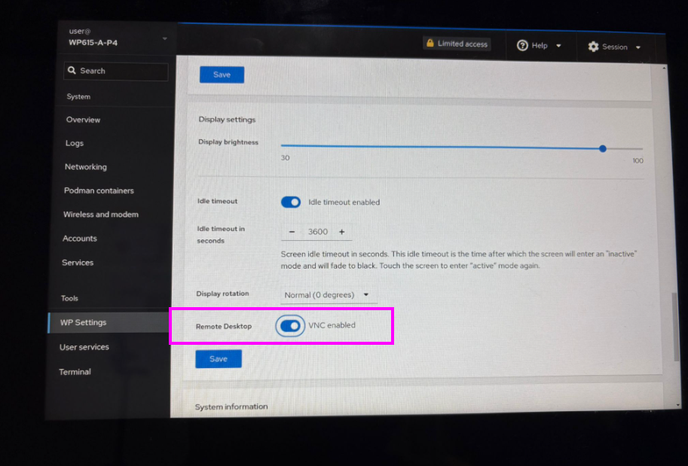688x466 pixels.
Task: Click the idle timeout 3600 value field
Action: [x=318, y=231]
